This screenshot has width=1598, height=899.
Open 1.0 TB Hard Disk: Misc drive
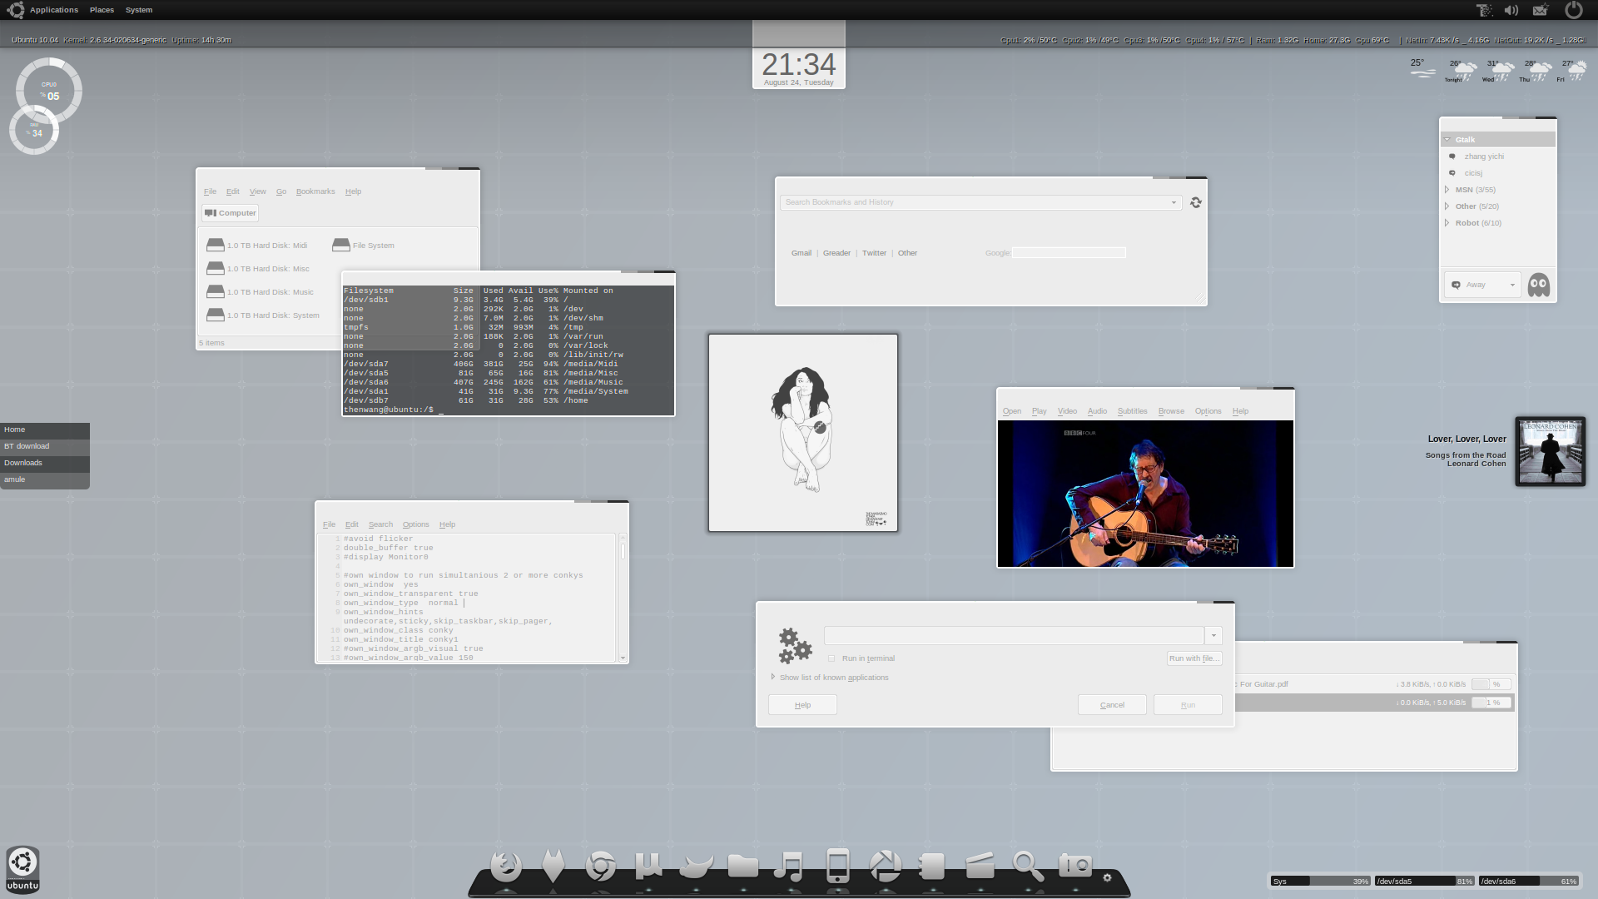tap(258, 269)
